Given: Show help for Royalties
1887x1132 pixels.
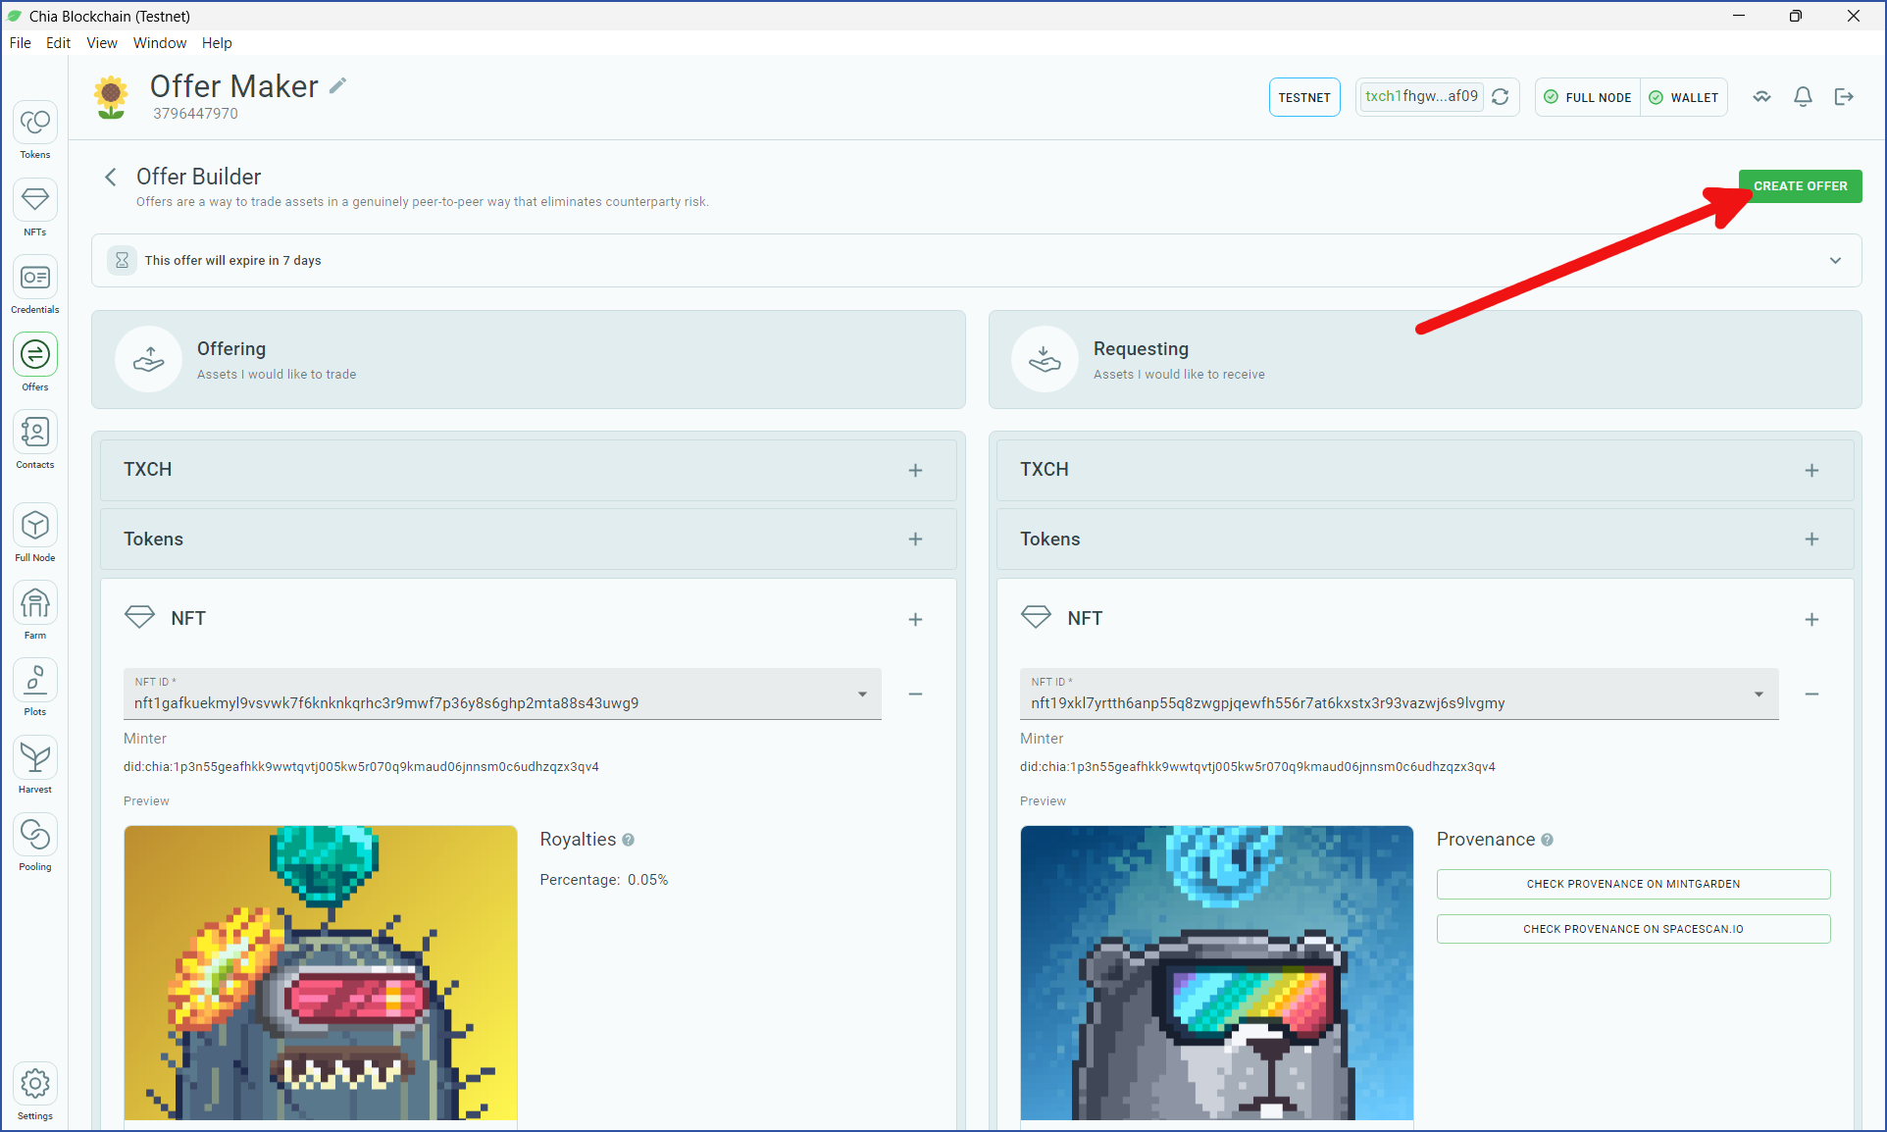Looking at the screenshot, I should (628, 840).
